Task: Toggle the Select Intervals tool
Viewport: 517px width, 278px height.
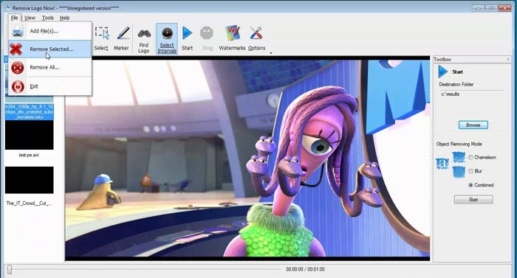Action: (167, 39)
